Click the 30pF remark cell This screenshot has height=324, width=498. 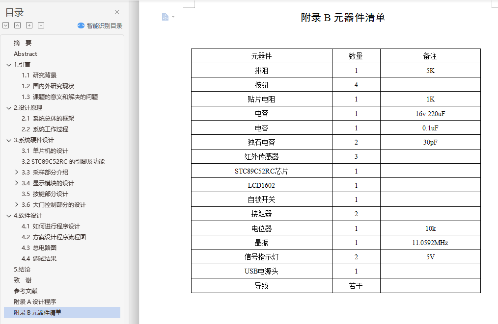coord(430,142)
